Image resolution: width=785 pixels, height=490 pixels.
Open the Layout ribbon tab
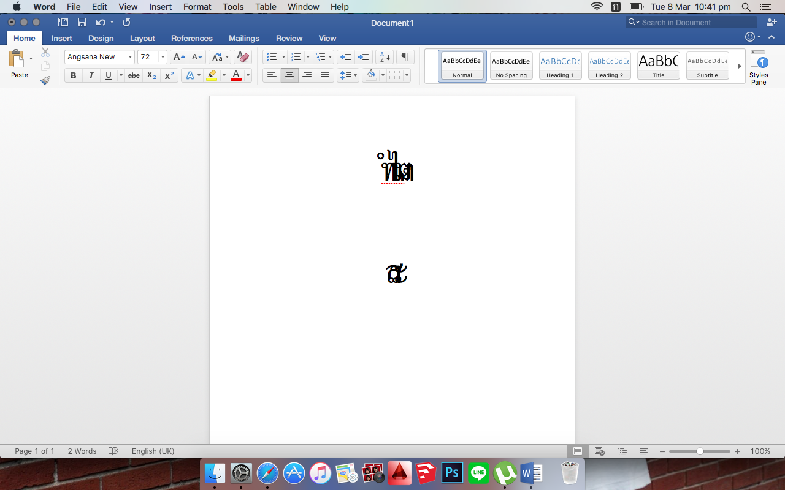142,38
